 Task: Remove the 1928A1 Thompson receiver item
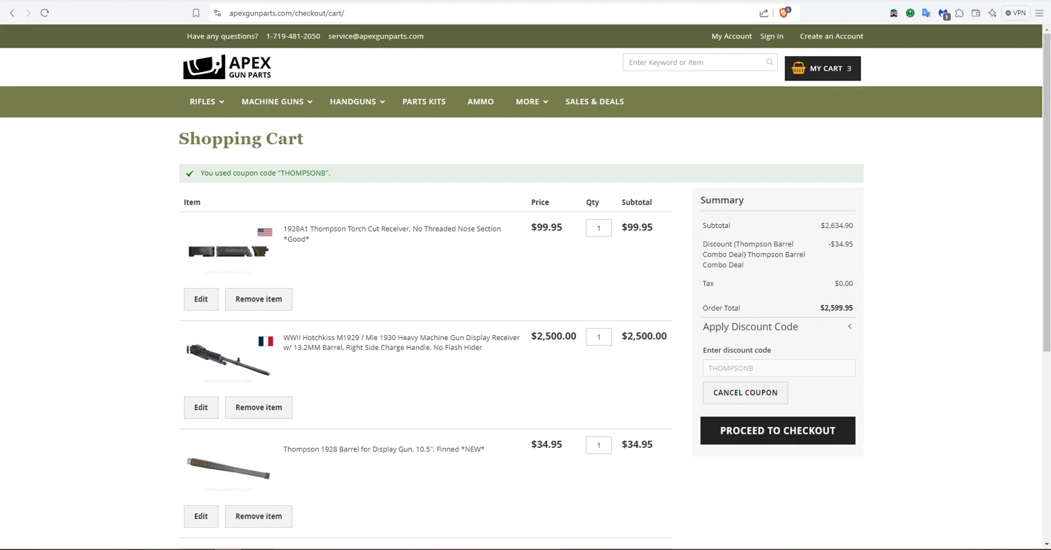coord(259,299)
